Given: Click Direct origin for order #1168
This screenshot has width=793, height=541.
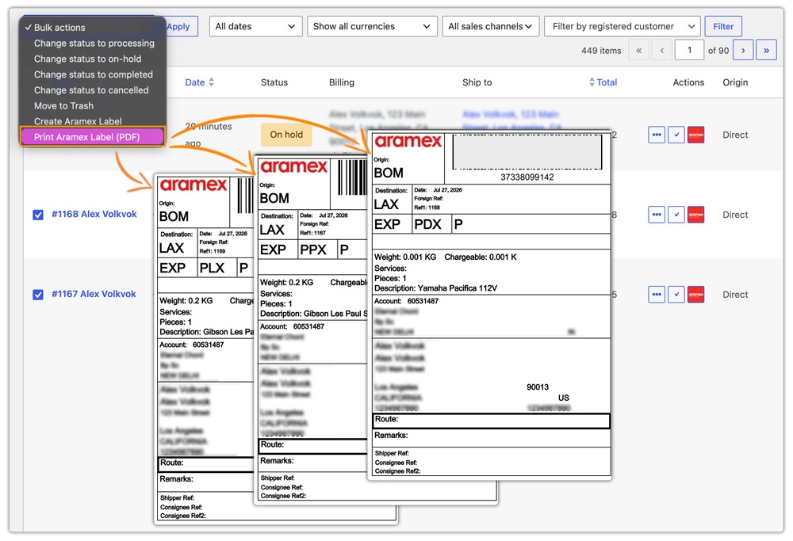Looking at the screenshot, I should coord(735,215).
